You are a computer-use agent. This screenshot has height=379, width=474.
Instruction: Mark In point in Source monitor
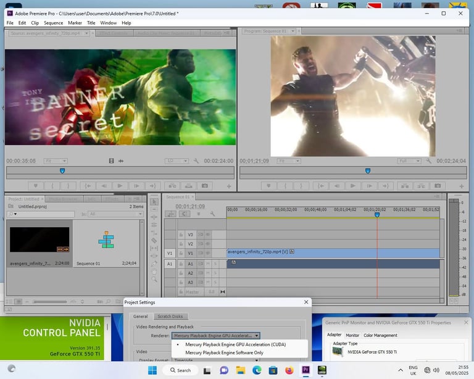(x=52, y=186)
